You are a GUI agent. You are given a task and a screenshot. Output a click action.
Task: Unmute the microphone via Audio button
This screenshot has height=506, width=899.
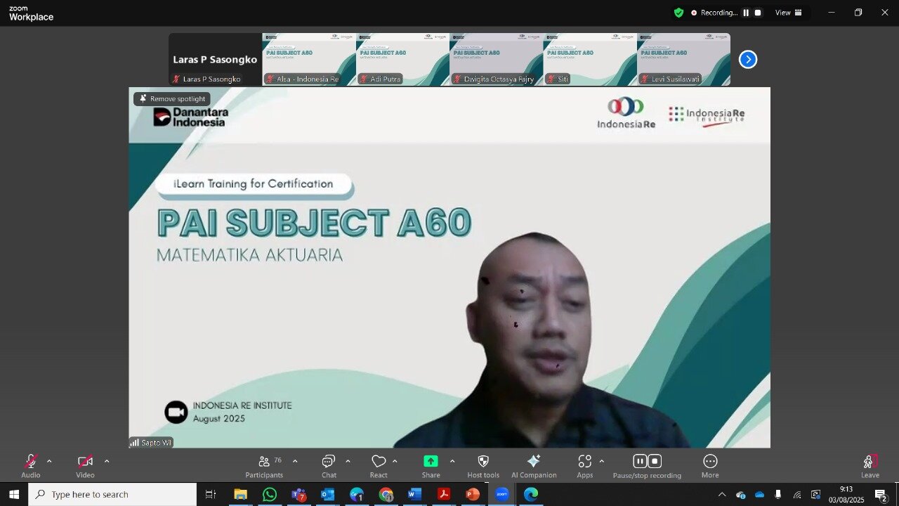pos(30,466)
